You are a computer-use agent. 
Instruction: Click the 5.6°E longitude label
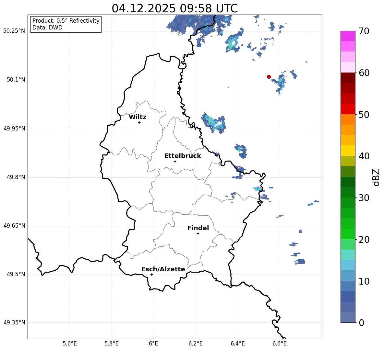tap(70, 344)
